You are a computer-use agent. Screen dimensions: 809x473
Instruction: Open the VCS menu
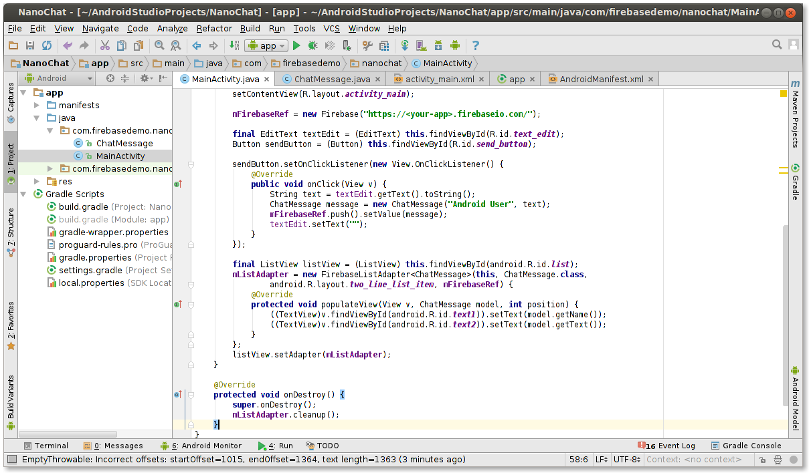[x=332, y=28]
